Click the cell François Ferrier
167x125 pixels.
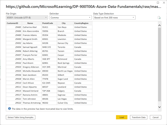point(32,55)
